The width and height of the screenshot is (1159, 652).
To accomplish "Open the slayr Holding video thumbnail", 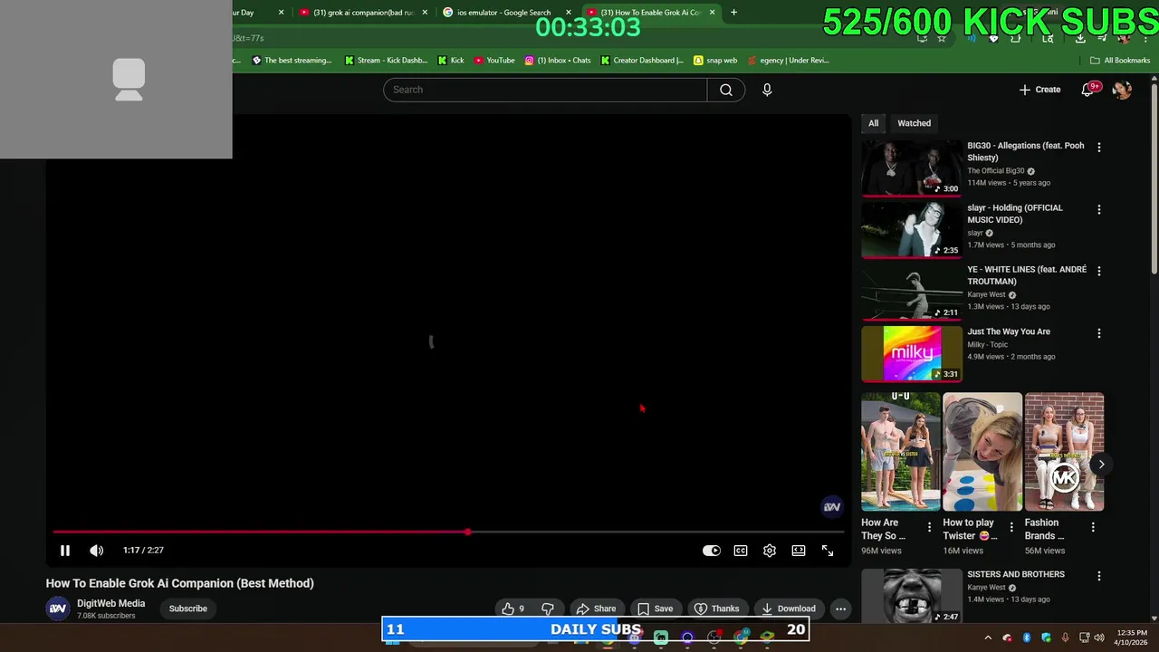I will (x=912, y=229).
